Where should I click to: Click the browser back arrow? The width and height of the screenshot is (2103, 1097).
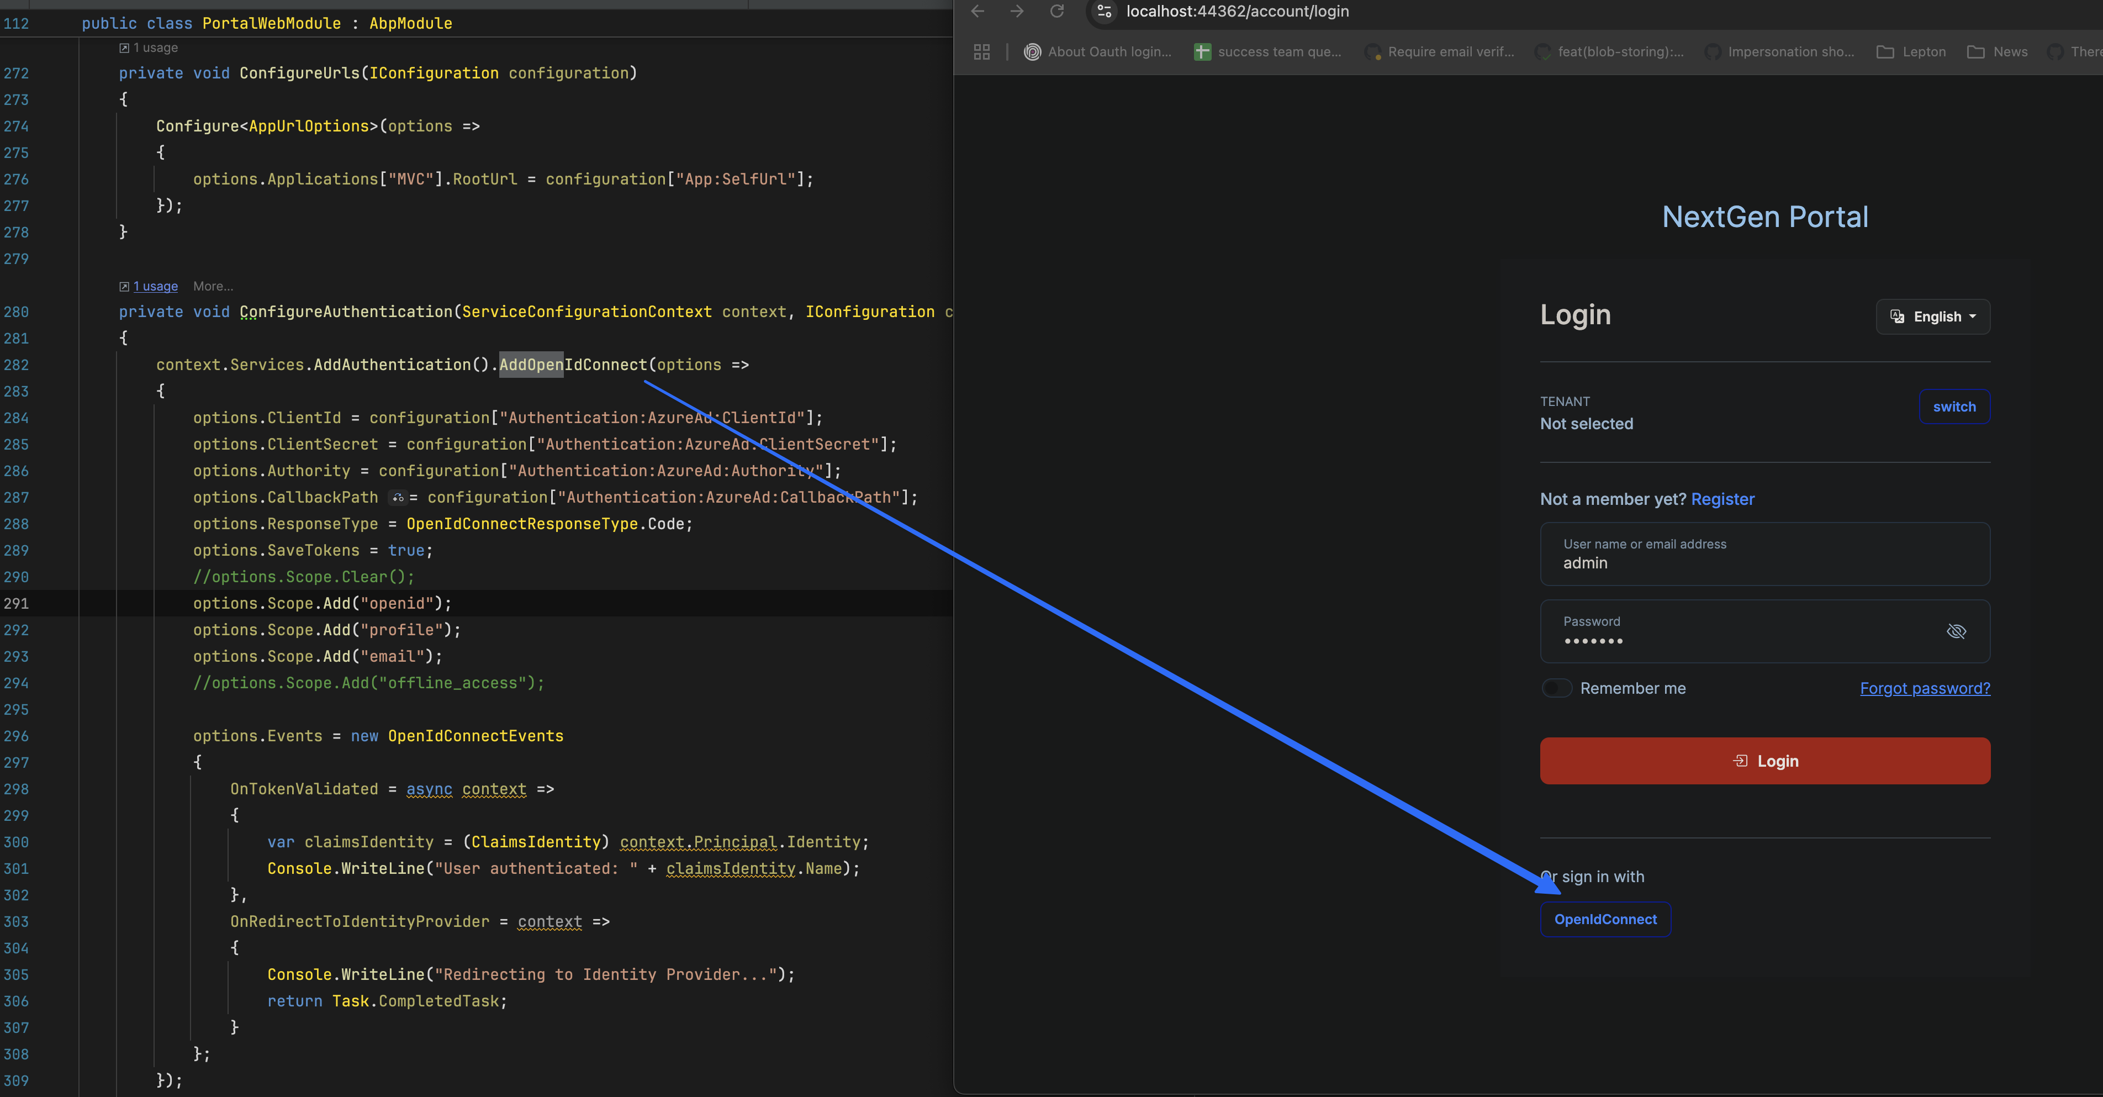[977, 12]
